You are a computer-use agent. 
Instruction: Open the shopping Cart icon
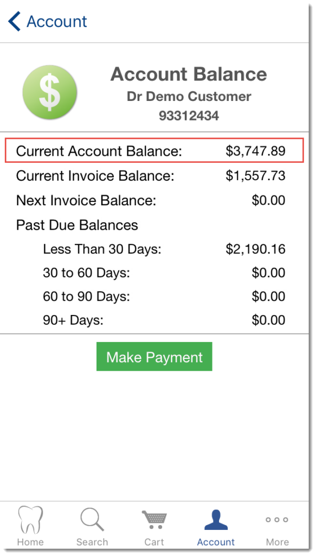(154, 520)
